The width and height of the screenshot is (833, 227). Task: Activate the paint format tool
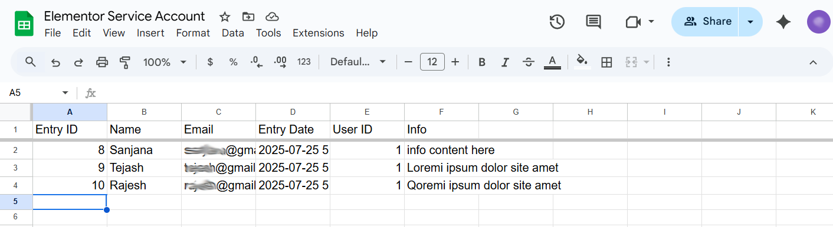124,62
